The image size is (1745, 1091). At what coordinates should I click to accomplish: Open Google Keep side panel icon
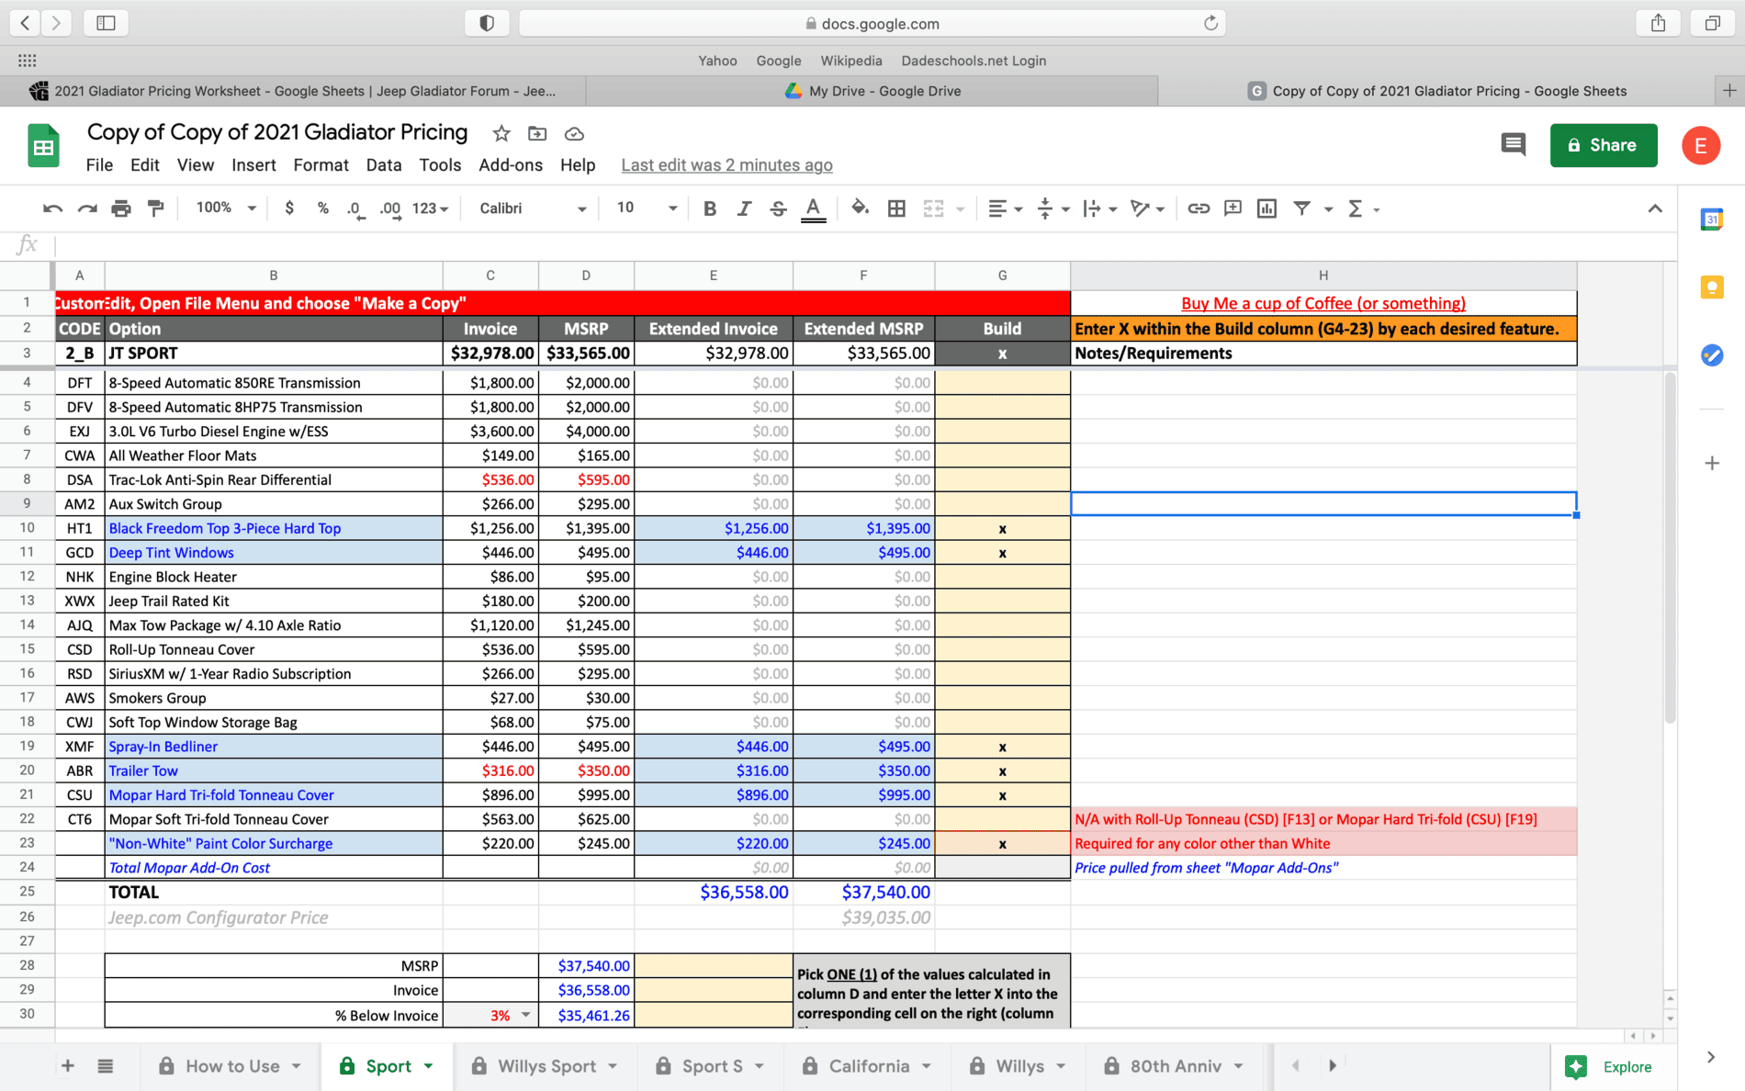[1712, 287]
